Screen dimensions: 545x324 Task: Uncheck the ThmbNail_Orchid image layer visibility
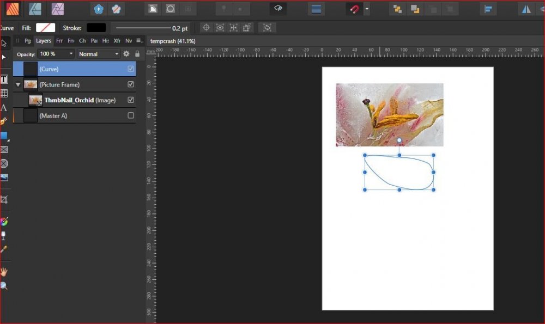(x=131, y=100)
